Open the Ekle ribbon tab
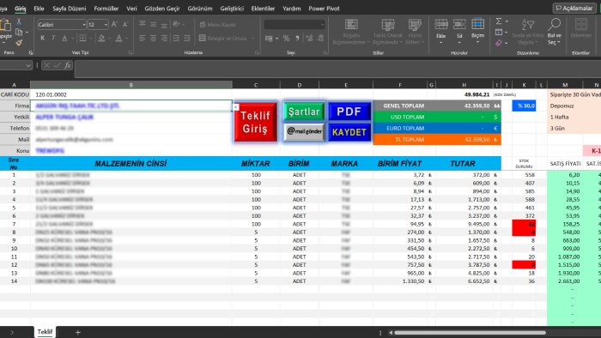This screenshot has height=338, width=601. [x=39, y=8]
